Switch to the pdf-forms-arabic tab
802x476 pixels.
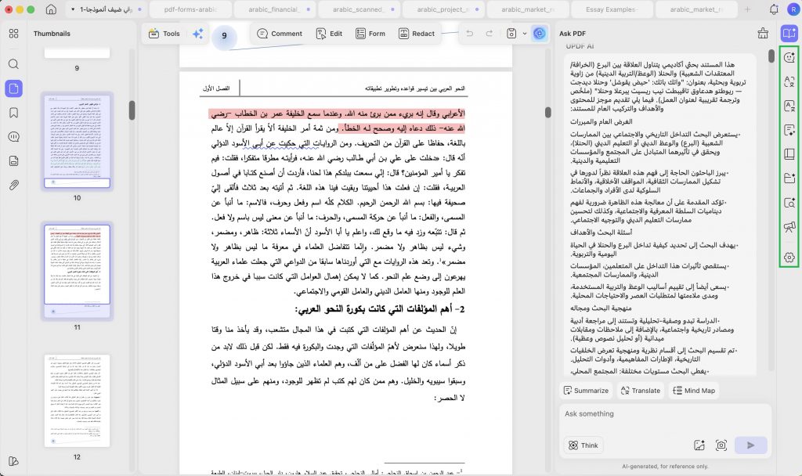(x=190, y=9)
